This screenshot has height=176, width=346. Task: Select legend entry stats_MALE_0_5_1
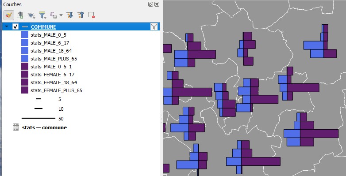tap(51, 67)
